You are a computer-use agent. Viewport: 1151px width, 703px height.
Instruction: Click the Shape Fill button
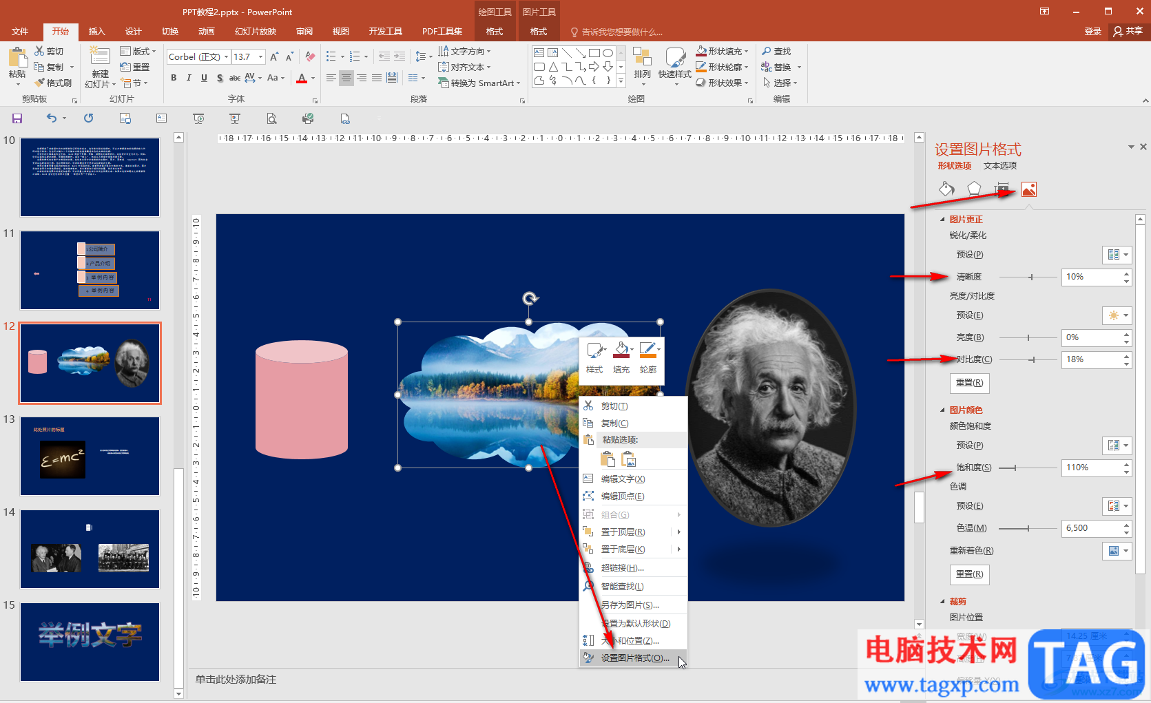click(x=722, y=51)
